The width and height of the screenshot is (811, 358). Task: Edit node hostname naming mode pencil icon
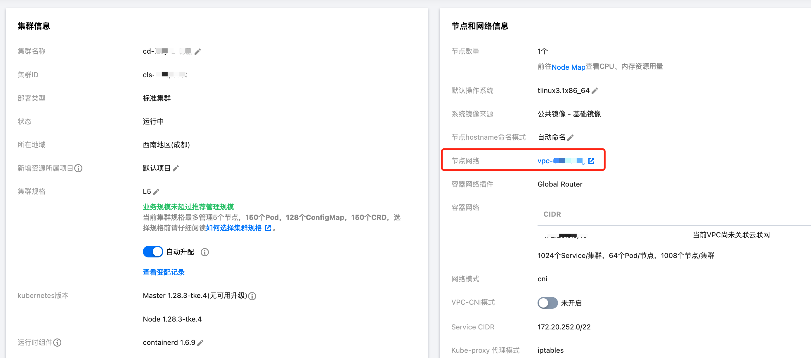coord(570,138)
